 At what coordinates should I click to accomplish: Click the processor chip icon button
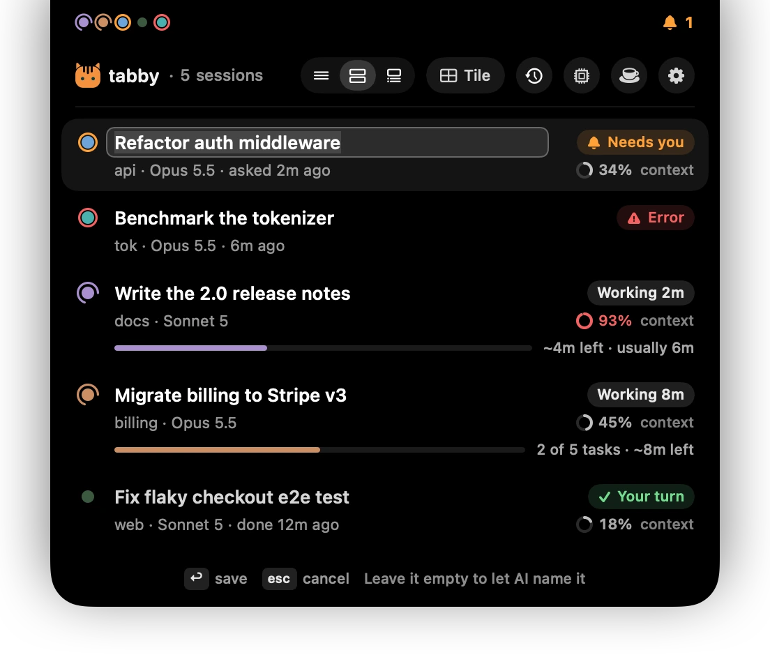(x=582, y=75)
